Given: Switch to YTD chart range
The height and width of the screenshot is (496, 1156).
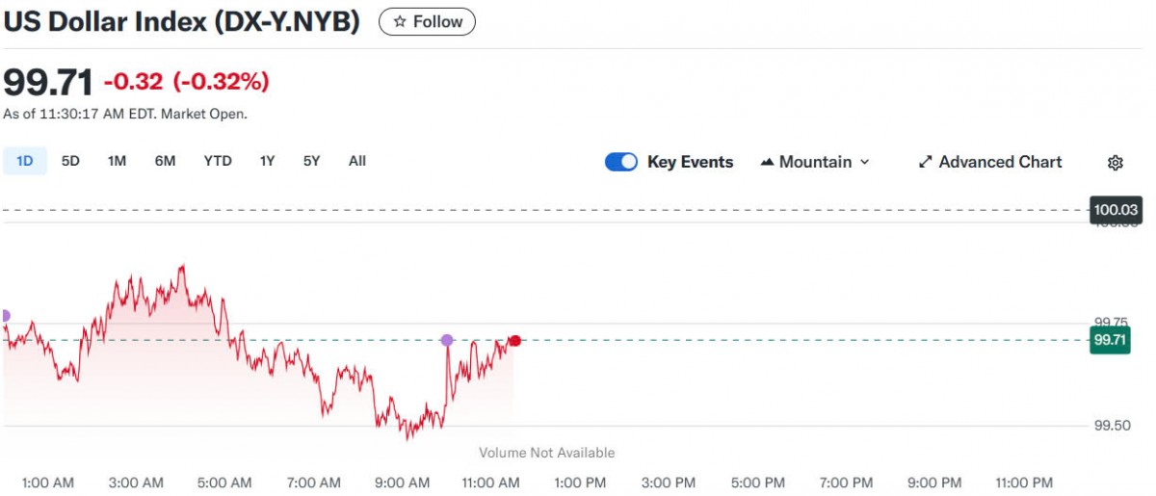Looking at the screenshot, I should [x=218, y=161].
